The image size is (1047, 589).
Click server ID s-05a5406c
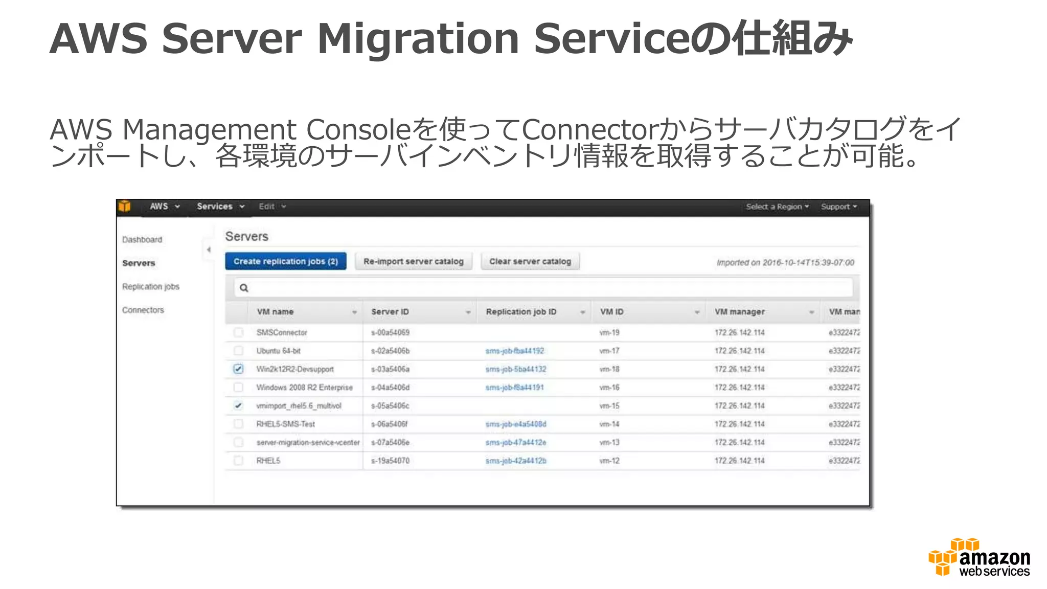pos(390,406)
